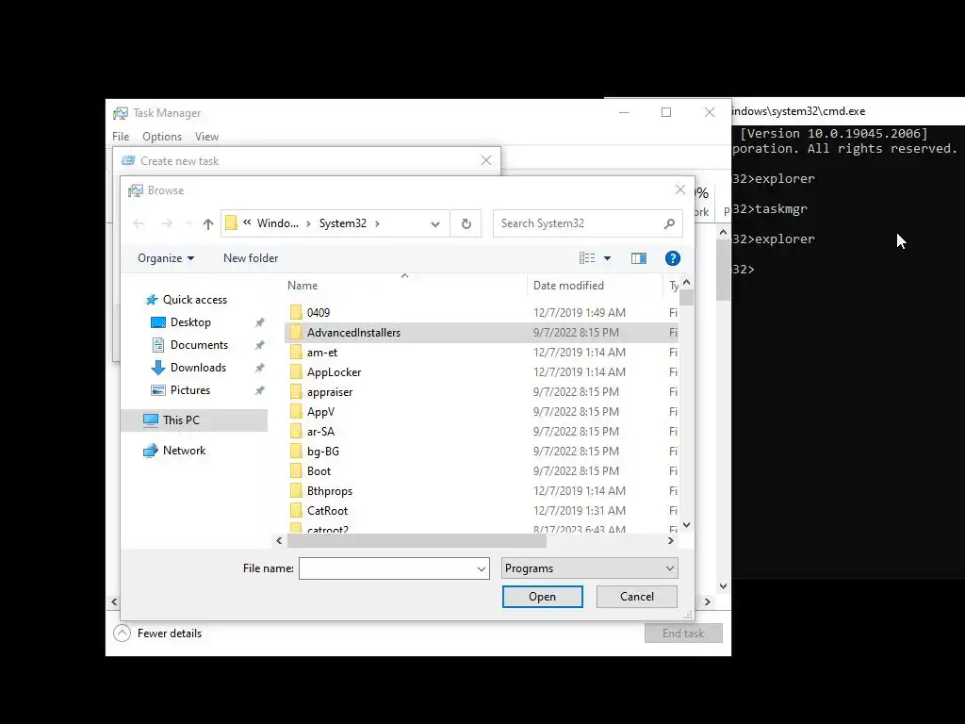
Task: Click the Network icon in navigation pane
Action: click(150, 451)
